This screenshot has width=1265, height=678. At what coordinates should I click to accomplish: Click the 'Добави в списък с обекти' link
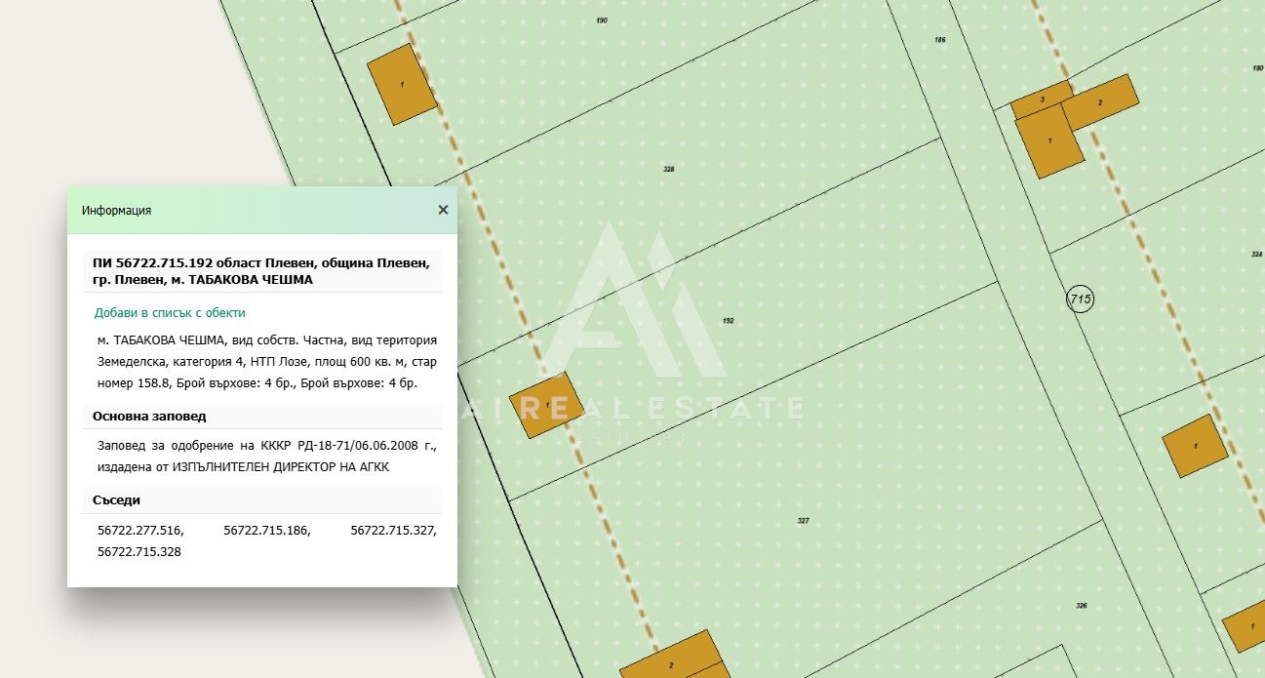(x=170, y=313)
